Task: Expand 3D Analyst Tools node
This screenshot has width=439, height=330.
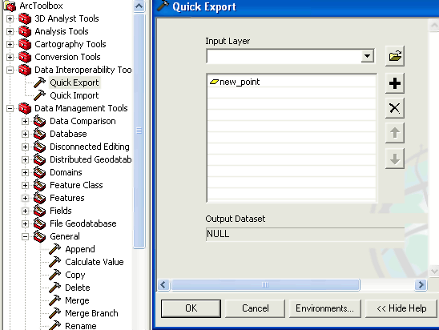Action: pyautogui.click(x=10, y=18)
